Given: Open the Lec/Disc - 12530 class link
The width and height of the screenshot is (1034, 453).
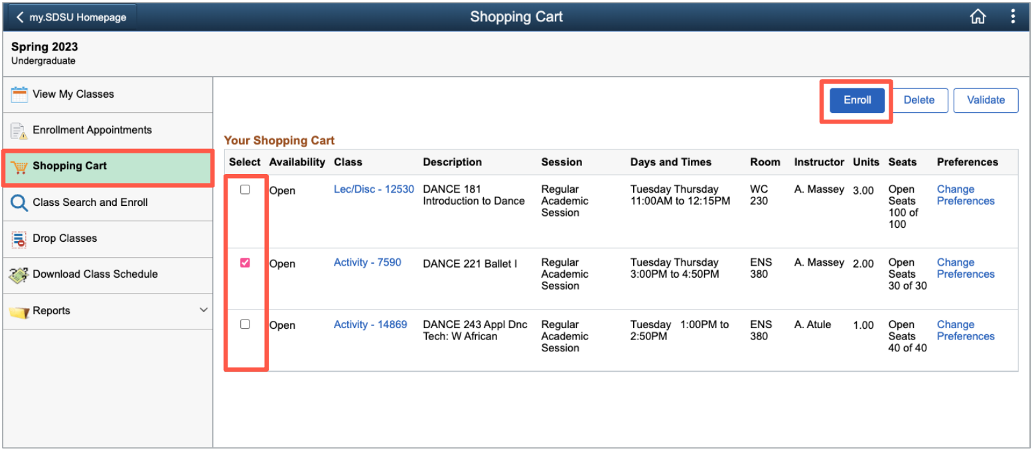Looking at the screenshot, I should click(374, 189).
